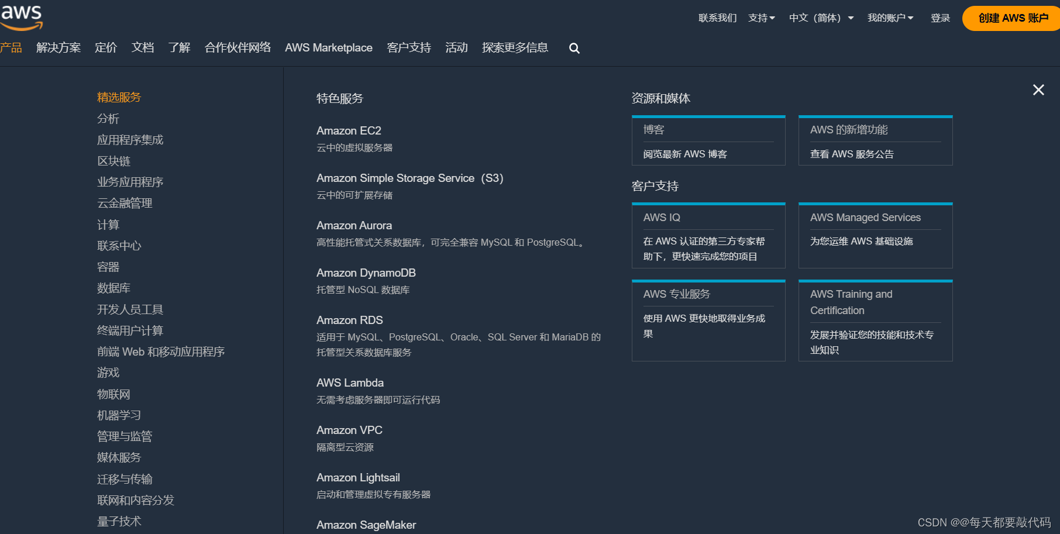Image resolution: width=1060 pixels, height=534 pixels.
Task: Open the Amazon SageMaker link
Action: pyautogui.click(x=366, y=525)
